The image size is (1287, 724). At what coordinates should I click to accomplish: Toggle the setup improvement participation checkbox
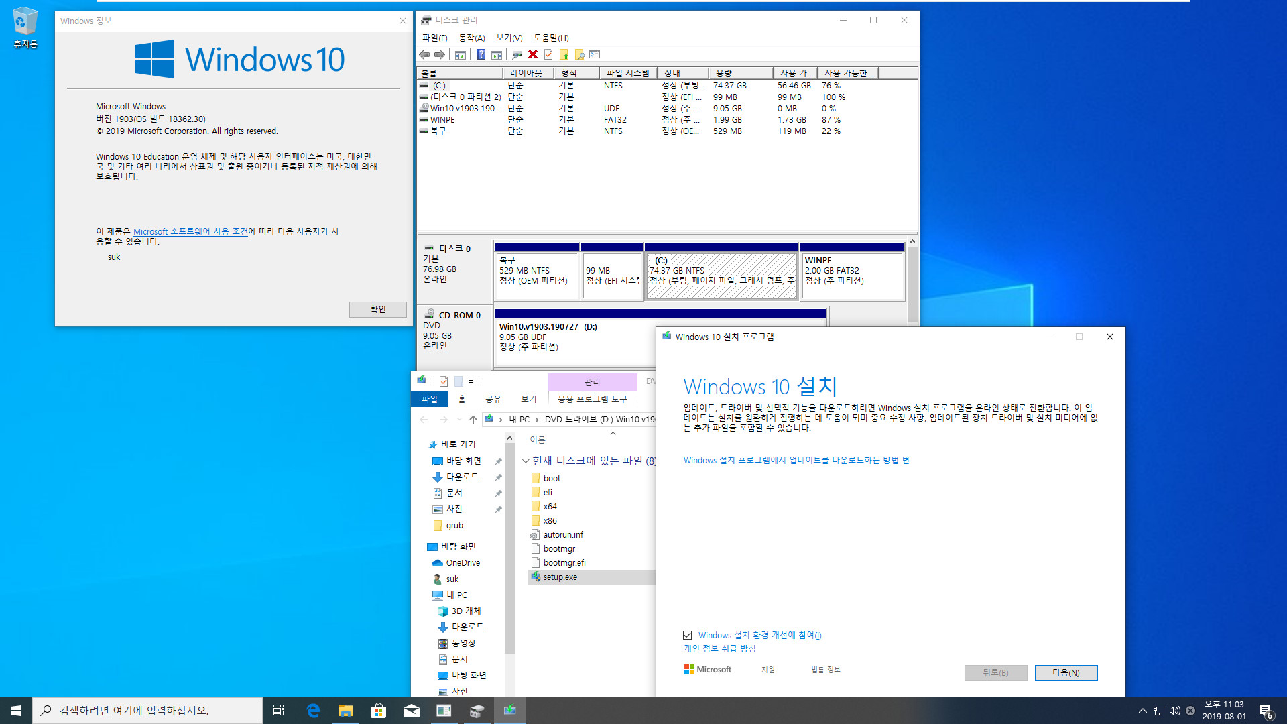[x=687, y=635]
